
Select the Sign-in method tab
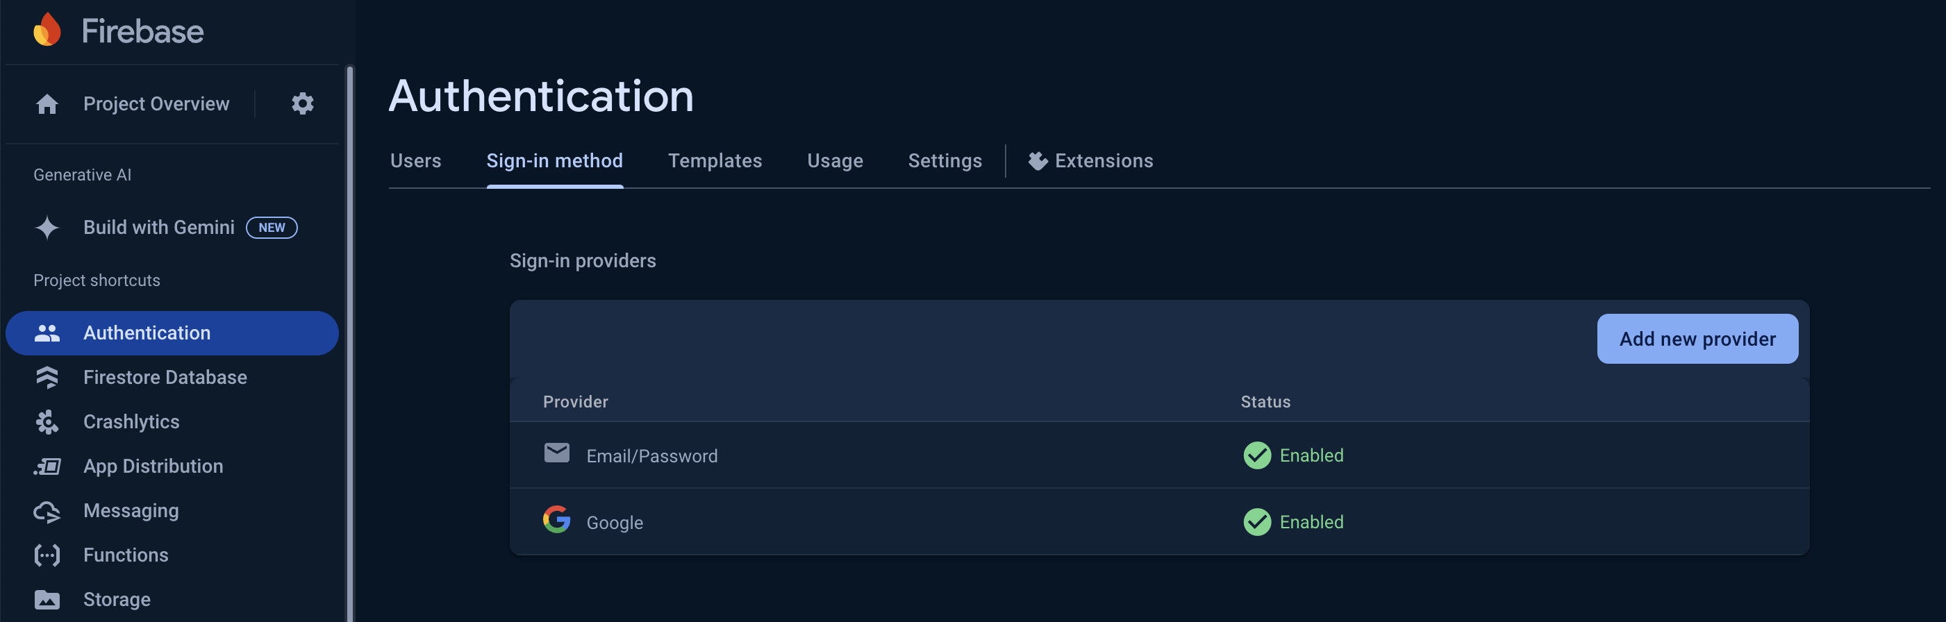554,161
